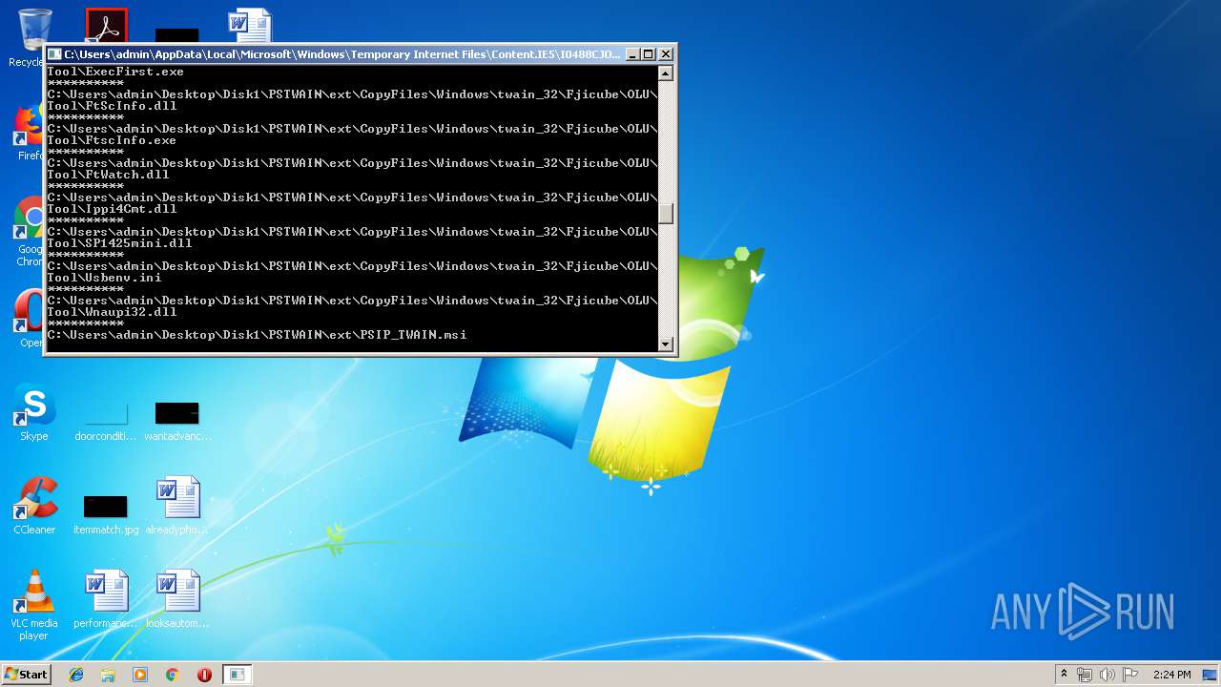The width and height of the screenshot is (1221, 687).
Task: Click the line 'Tool\FtscInfo.exe'
Action: 112,140
